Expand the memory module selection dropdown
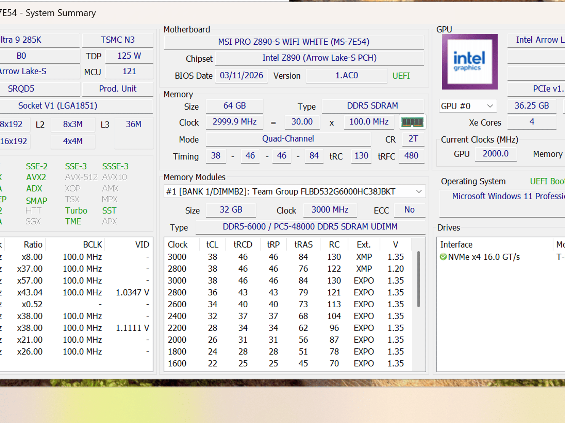The height and width of the screenshot is (423, 565). coord(294,191)
